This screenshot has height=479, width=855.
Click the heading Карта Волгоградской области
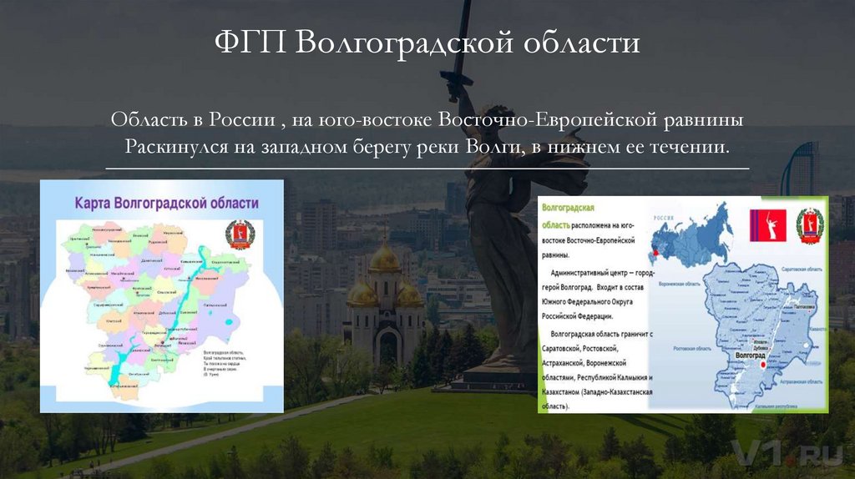click(x=166, y=204)
